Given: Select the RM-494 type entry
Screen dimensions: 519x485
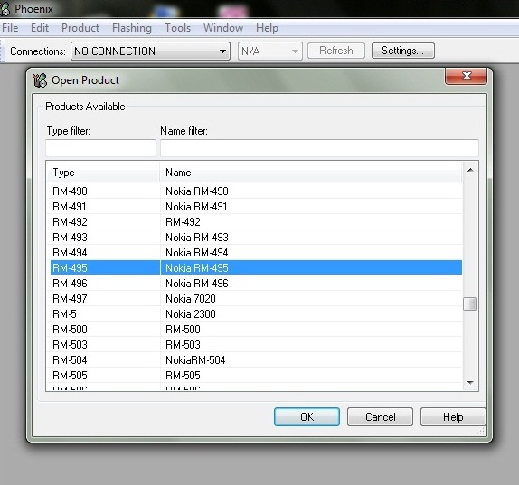Looking at the screenshot, I should [x=70, y=253].
